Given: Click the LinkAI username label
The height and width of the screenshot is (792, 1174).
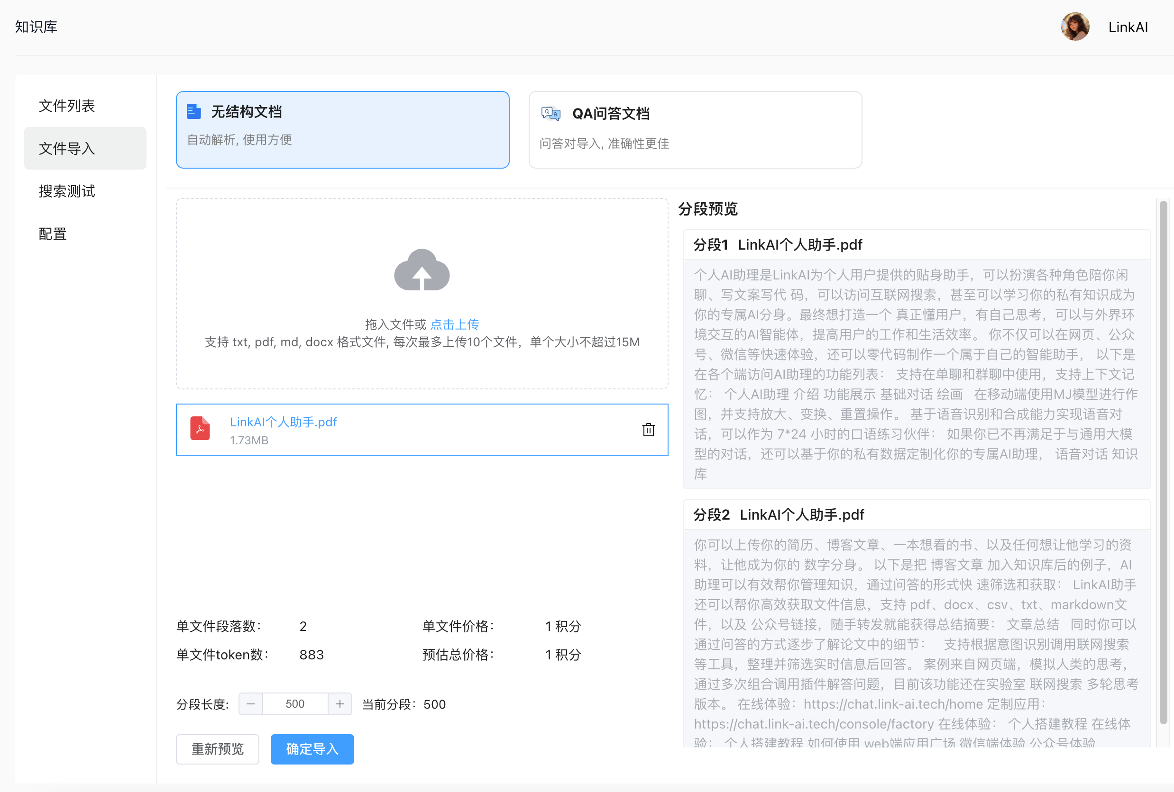Looking at the screenshot, I should pos(1128,27).
